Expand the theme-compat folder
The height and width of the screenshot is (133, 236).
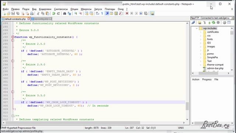(201, 65)
